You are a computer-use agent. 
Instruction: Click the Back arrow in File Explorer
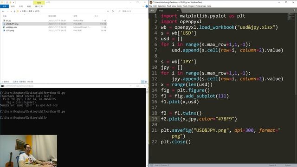click(x=3, y=11)
